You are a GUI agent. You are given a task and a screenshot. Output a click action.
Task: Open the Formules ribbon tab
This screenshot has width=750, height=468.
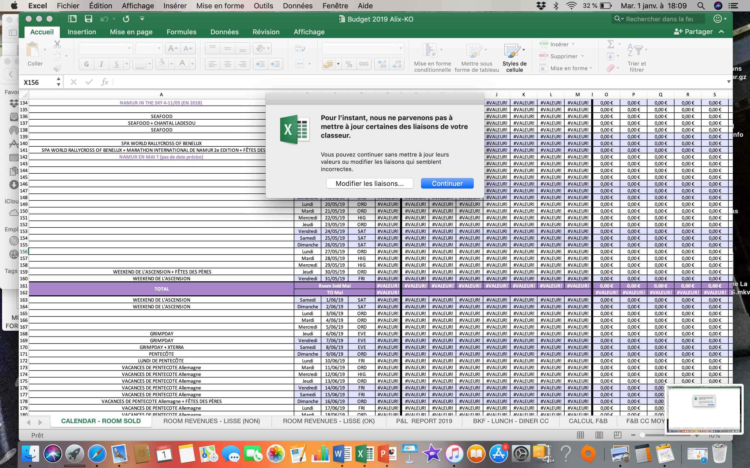coord(181,32)
